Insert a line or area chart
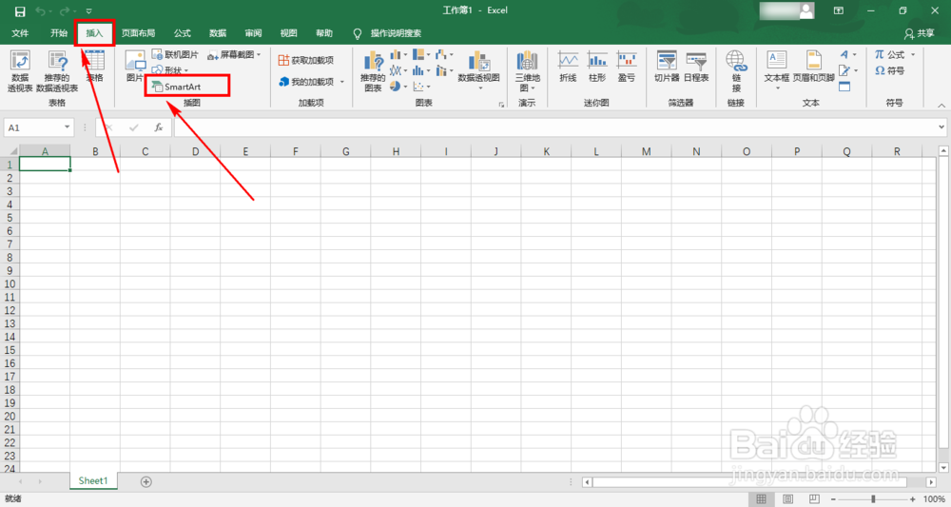 [398, 71]
